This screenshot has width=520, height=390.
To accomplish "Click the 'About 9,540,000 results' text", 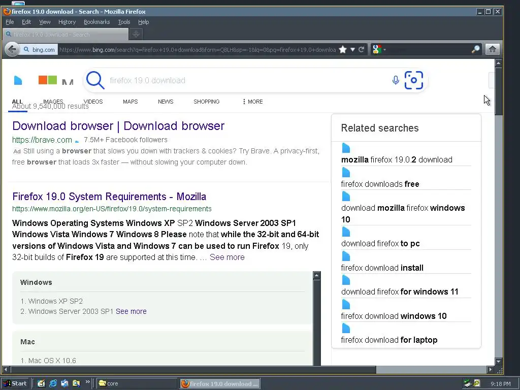I will pyautogui.click(x=50, y=107).
